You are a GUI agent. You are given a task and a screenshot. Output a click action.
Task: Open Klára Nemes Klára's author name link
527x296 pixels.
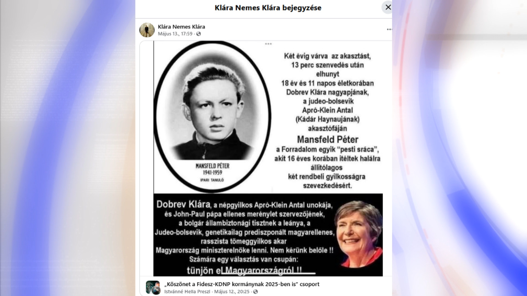[x=181, y=27]
